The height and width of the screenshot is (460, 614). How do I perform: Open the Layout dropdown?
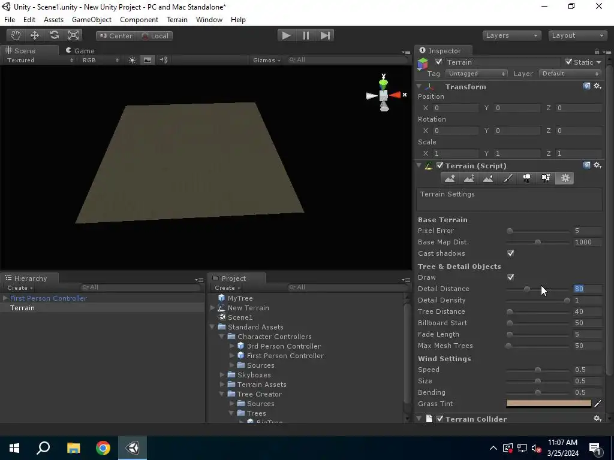tap(577, 35)
